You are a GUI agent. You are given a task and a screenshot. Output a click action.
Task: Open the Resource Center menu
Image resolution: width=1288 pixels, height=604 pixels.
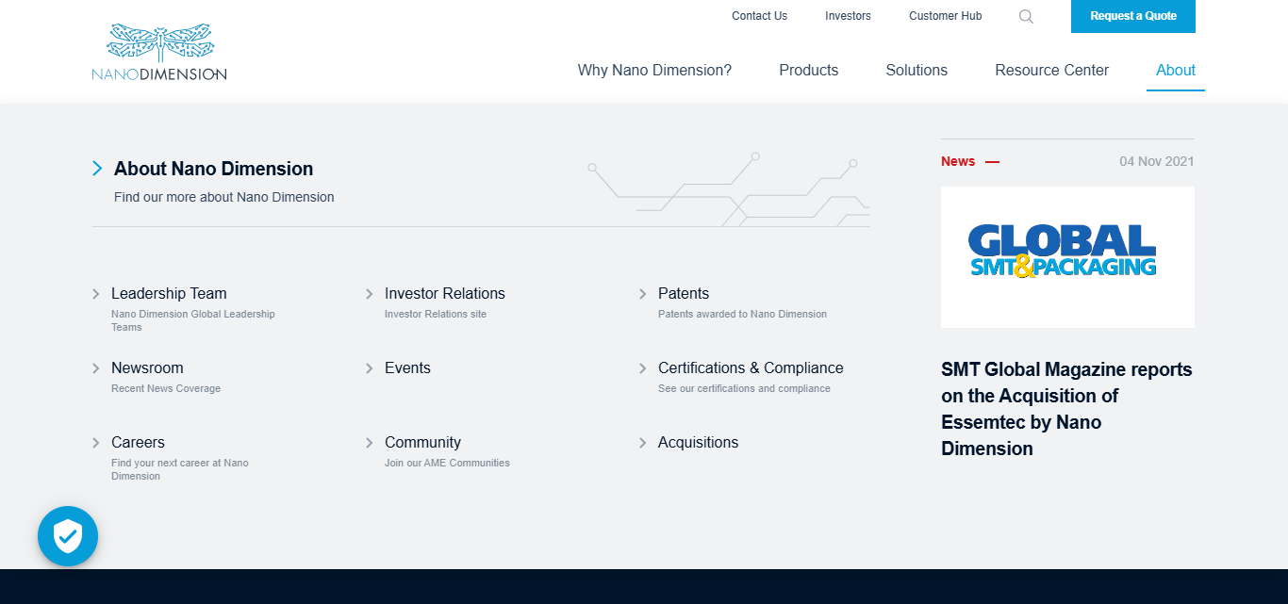[x=1052, y=71]
